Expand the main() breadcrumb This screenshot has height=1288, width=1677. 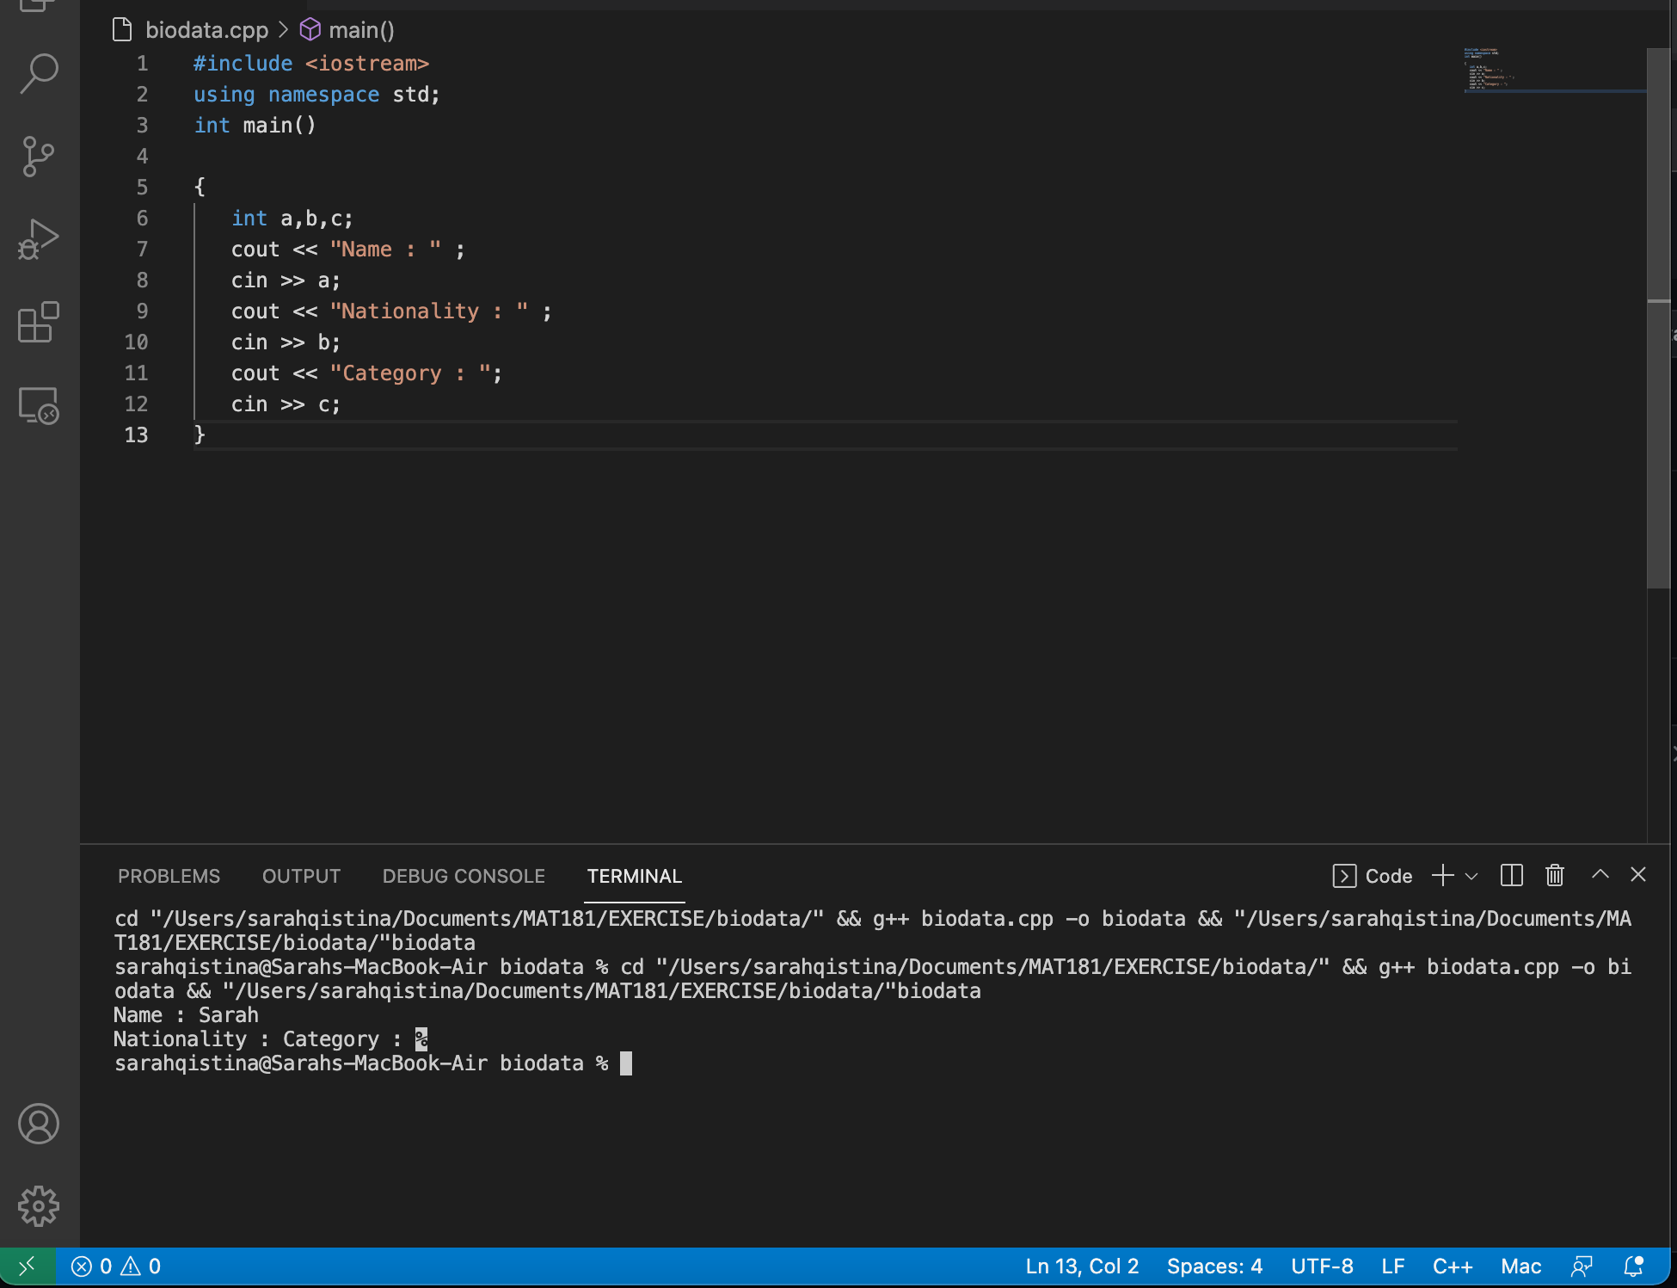pyautogui.click(x=361, y=29)
